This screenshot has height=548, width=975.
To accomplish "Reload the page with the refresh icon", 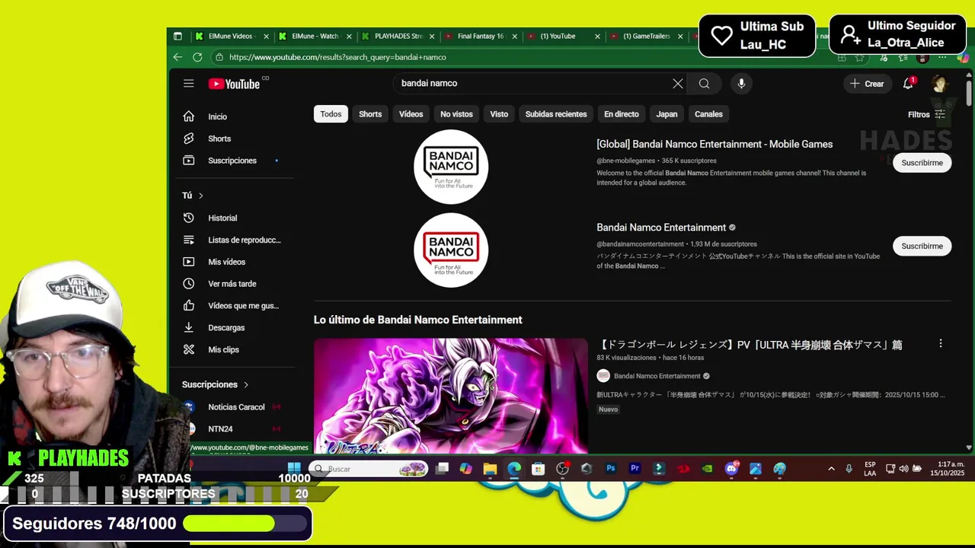I will pyautogui.click(x=197, y=57).
